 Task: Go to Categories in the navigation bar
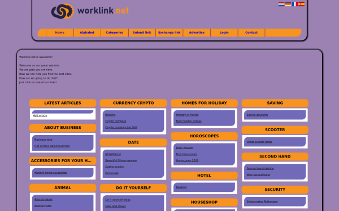(115, 33)
